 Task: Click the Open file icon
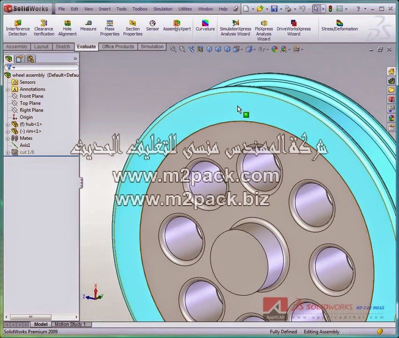pos(260,9)
